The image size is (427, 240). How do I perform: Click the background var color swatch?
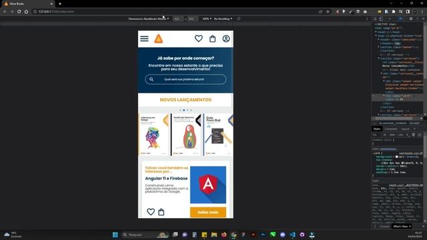tap(397, 157)
